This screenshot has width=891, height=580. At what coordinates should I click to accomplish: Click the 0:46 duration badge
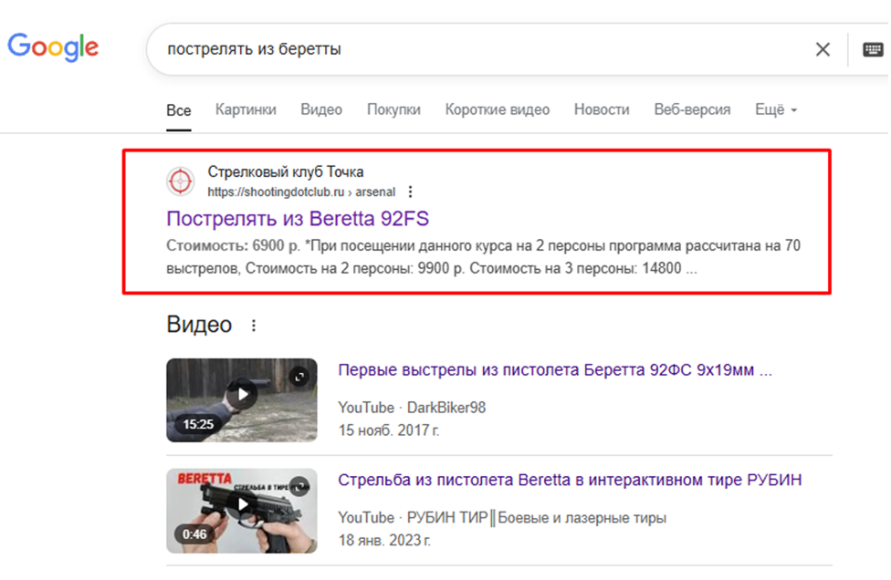(x=194, y=534)
